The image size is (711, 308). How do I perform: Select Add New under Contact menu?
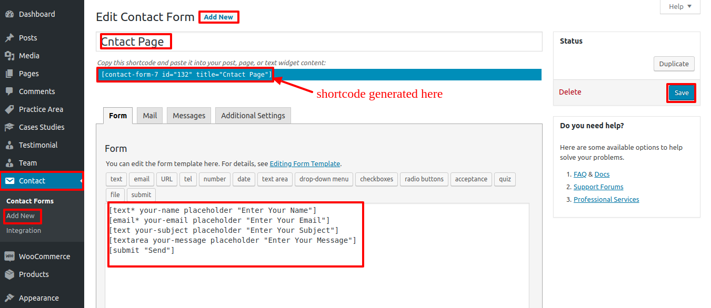click(x=21, y=215)
